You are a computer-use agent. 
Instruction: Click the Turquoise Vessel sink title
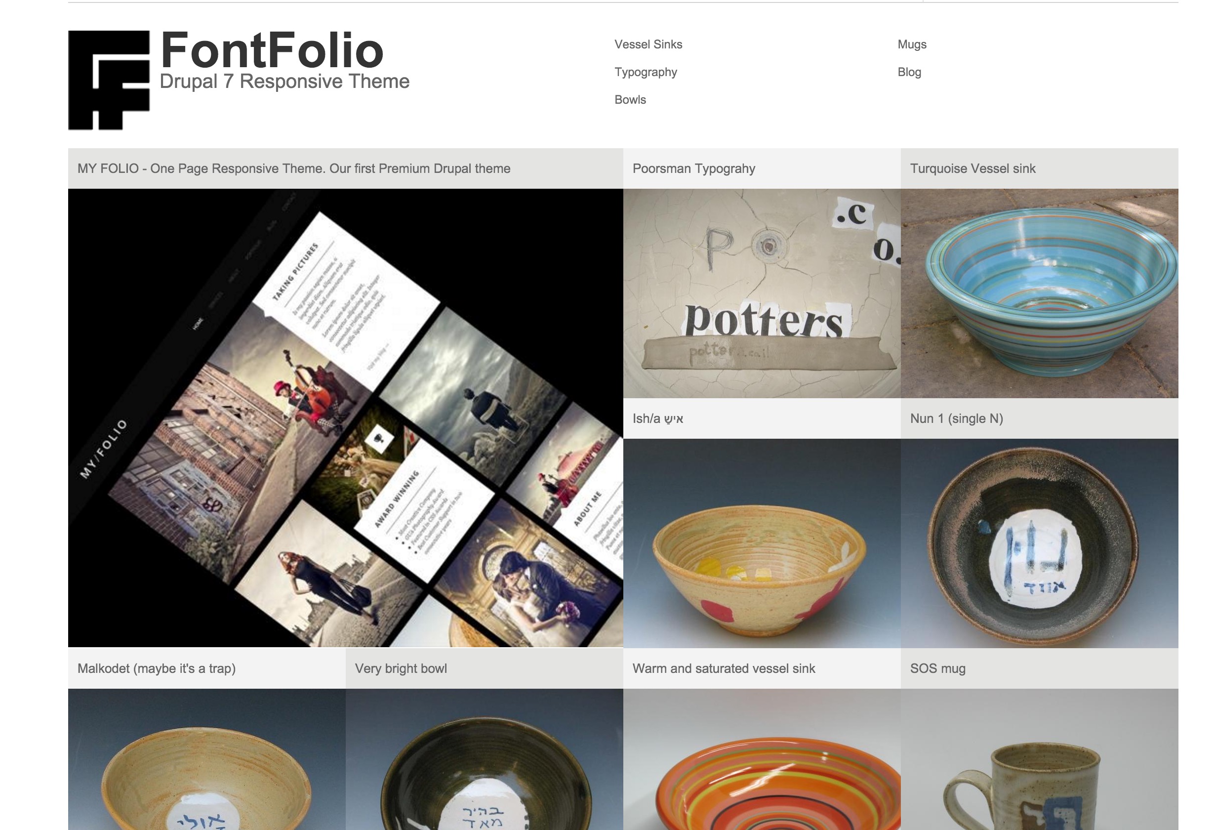[x=973, y=168]
